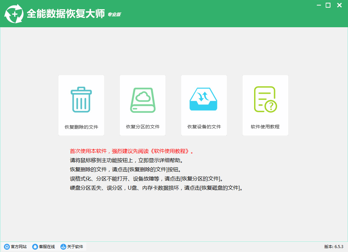Open the 软件使用教程 card

coord(265,105)
